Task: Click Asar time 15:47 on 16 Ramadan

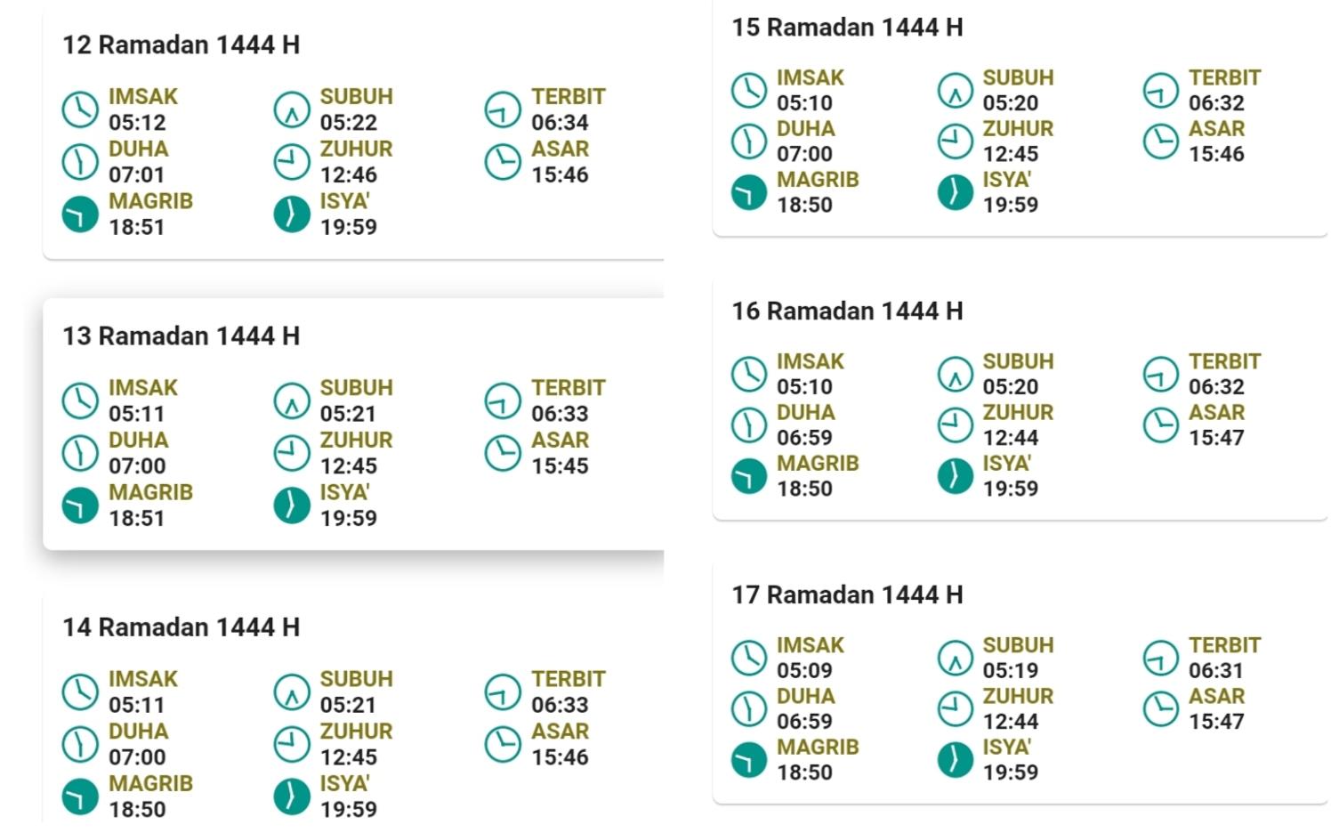Action: 1216,438
